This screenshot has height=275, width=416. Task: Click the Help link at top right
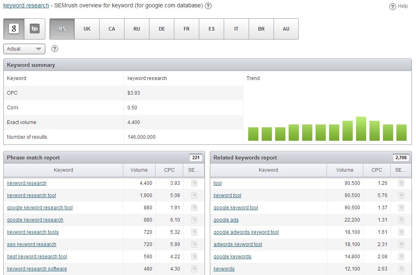tap(402, 6)
